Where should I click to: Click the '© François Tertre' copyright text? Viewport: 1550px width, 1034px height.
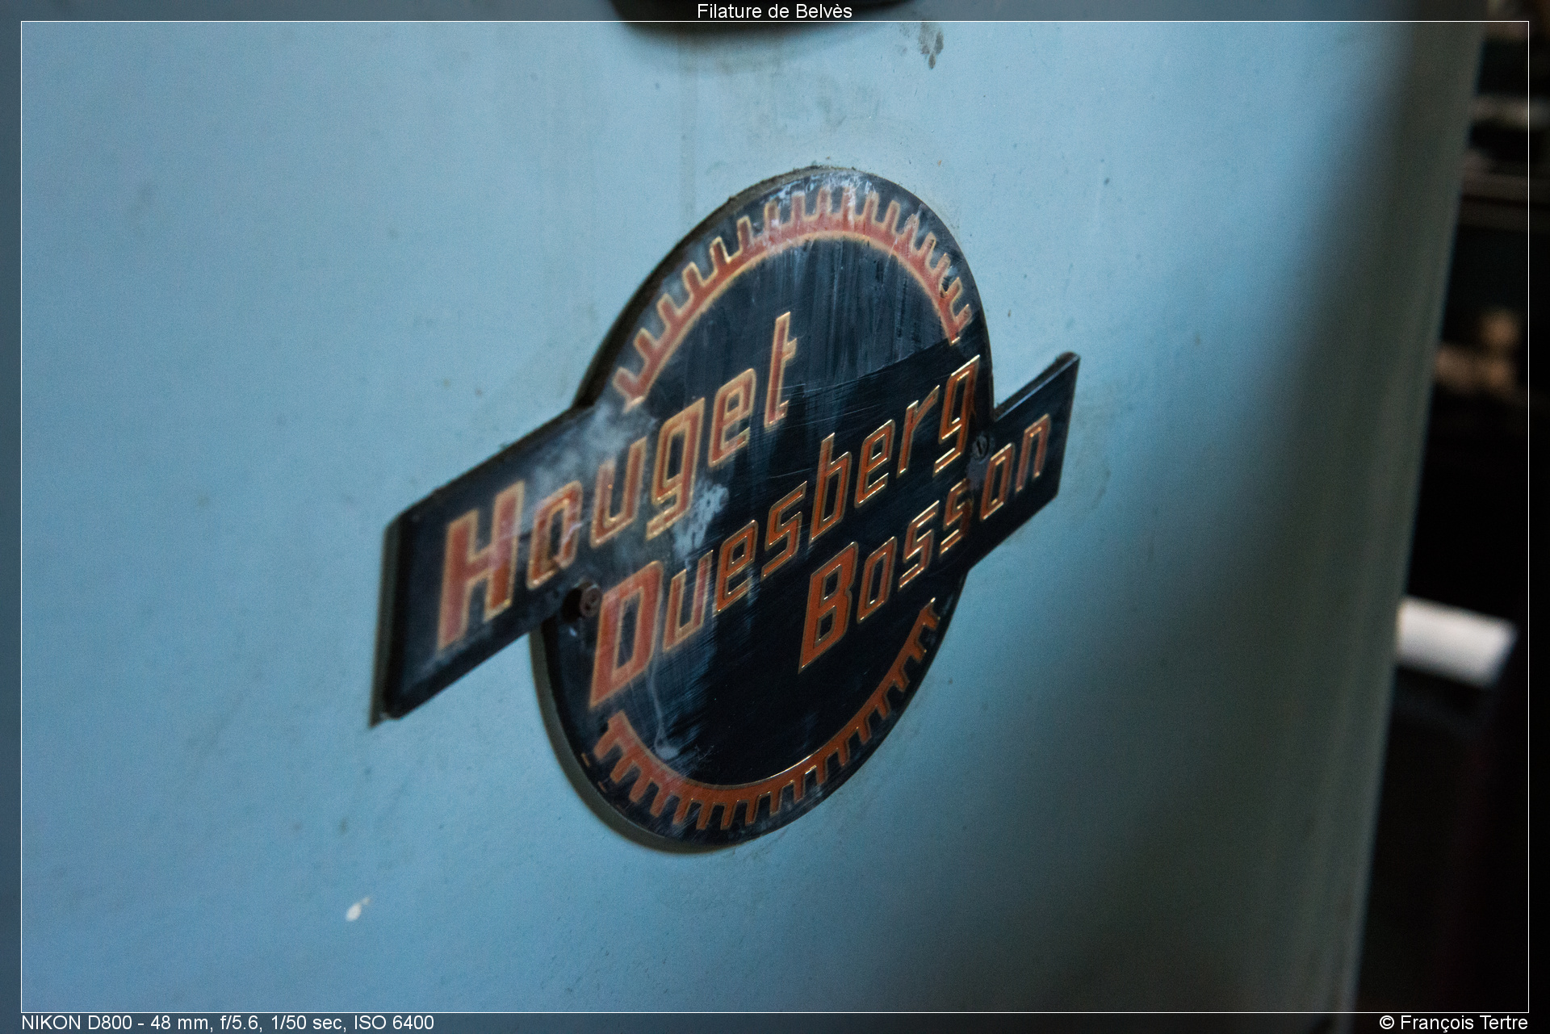(x=1453, y=1023)
